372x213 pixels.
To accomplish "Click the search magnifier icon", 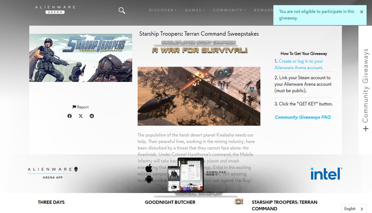I will [x=122, y=11].
